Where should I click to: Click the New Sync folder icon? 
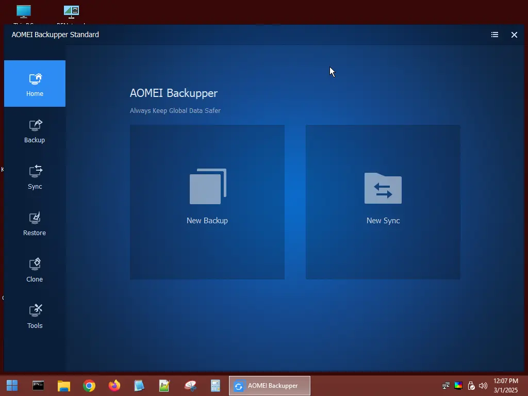tap(383, 188)
